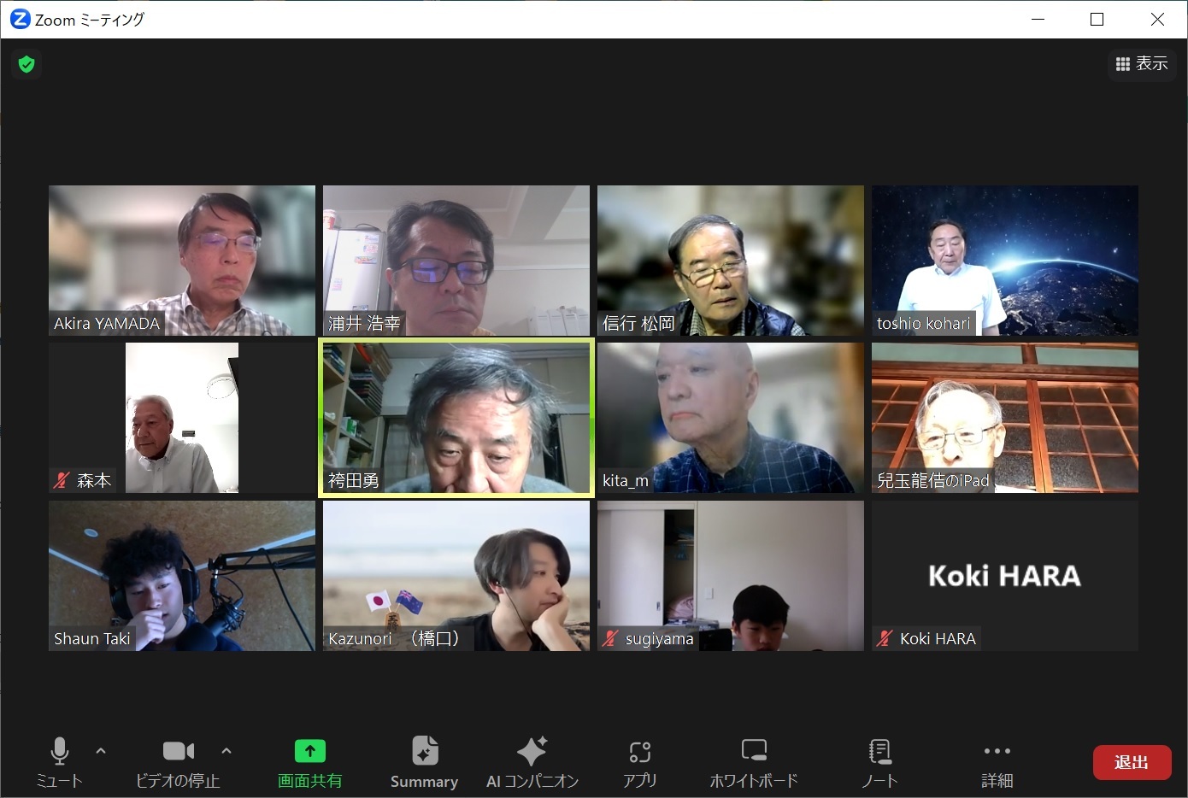Image resolution: width=1188 pixels, height=798 pixels.
Task: Open Notes (ノート)
Action: 879,761
